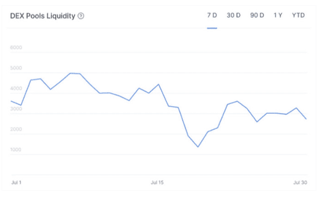Click the Jul 1 axis label

[16, 182]
